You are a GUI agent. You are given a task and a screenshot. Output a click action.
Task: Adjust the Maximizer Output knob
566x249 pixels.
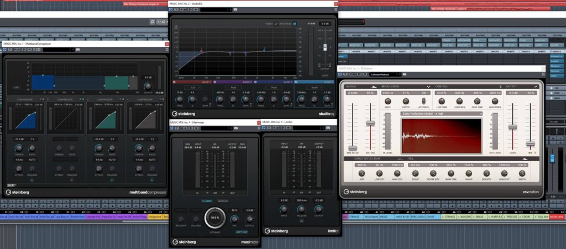point(249,219)
